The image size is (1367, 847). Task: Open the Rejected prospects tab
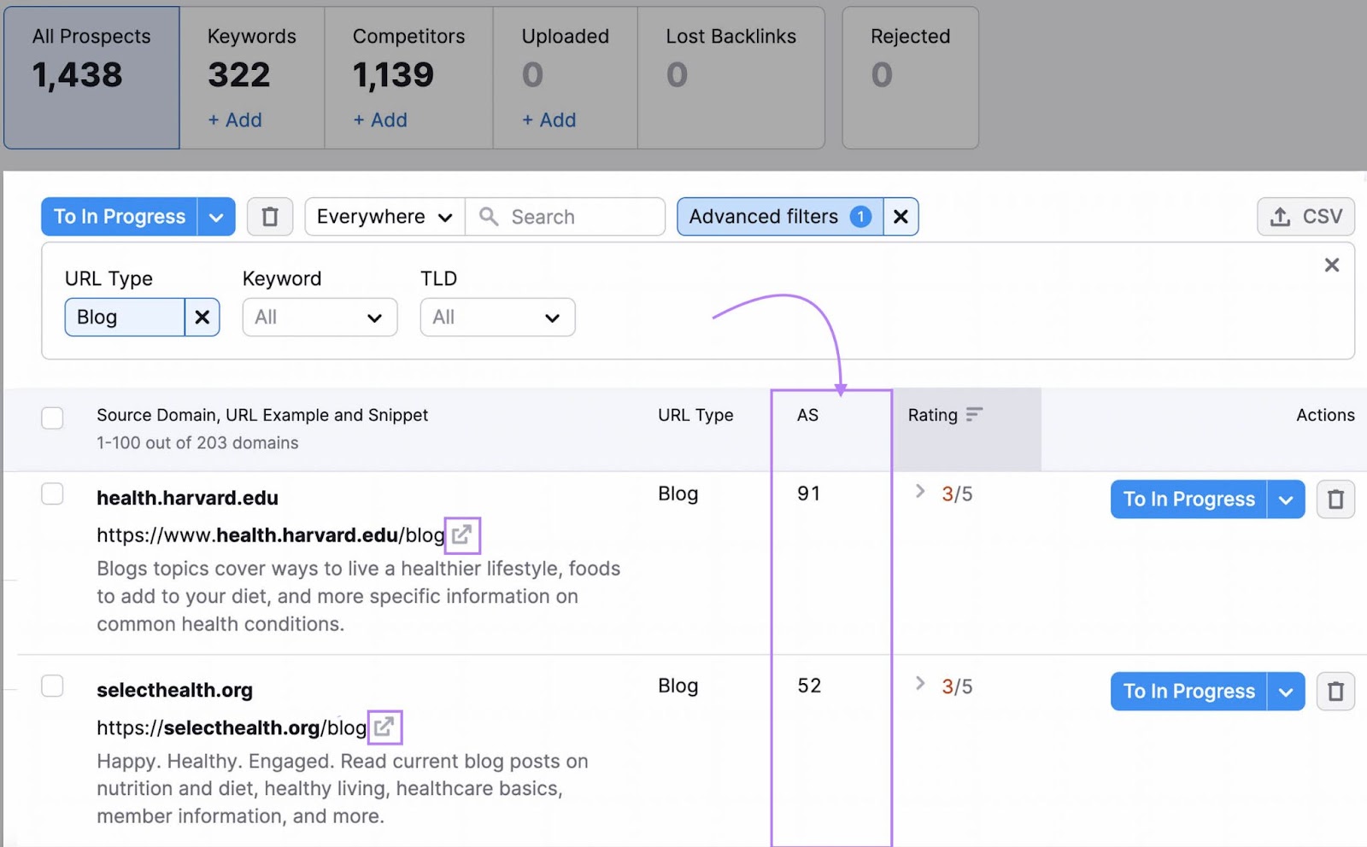(x=909, y=75)
